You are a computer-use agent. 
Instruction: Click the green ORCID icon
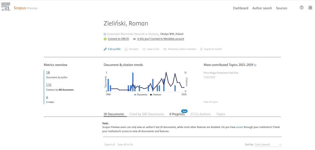[105, 39]
